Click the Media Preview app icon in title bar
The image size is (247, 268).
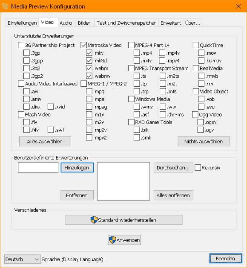point(5,6)
